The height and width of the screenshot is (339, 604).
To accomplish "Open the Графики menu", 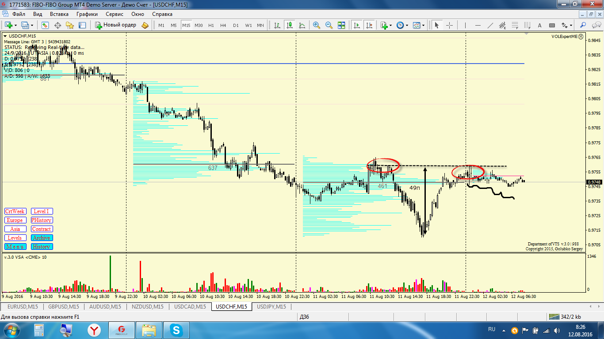I will 87,14.
